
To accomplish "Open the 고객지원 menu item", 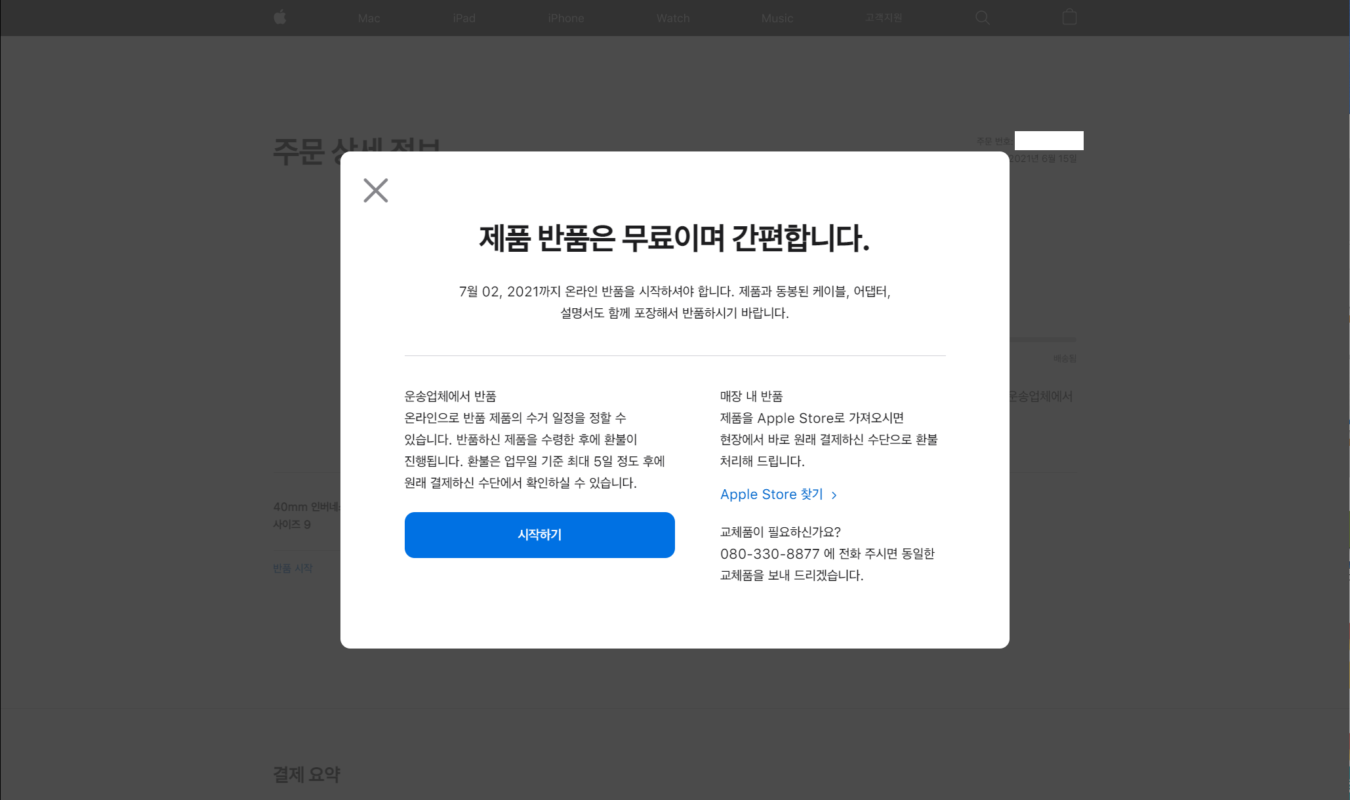I will tap(883, 18).
